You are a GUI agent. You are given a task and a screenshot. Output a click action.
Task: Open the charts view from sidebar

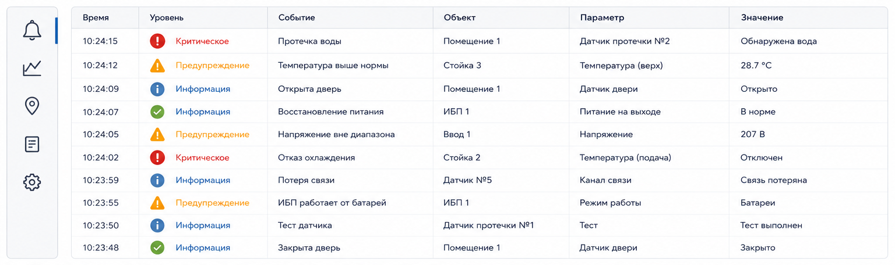(x=32, y=69)
